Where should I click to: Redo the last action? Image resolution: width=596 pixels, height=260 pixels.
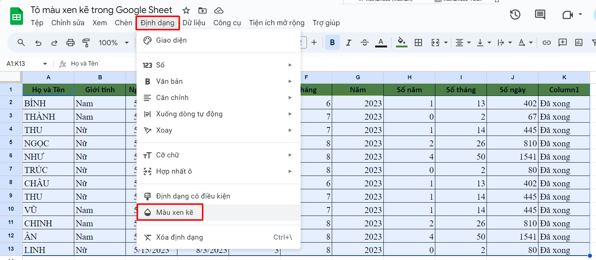[x=54, y=43]
